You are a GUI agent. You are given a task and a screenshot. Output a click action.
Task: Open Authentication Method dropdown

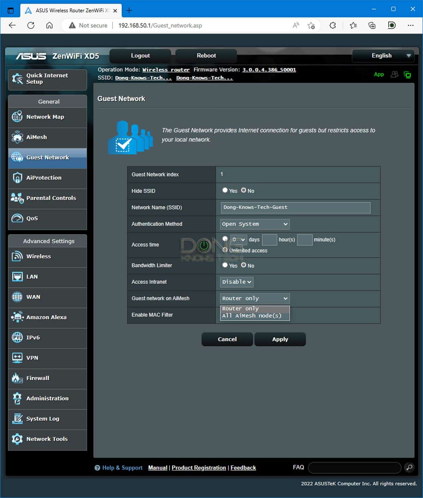coord(255,224)
